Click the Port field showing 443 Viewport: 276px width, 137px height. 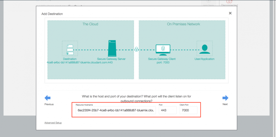coord(168,110)
